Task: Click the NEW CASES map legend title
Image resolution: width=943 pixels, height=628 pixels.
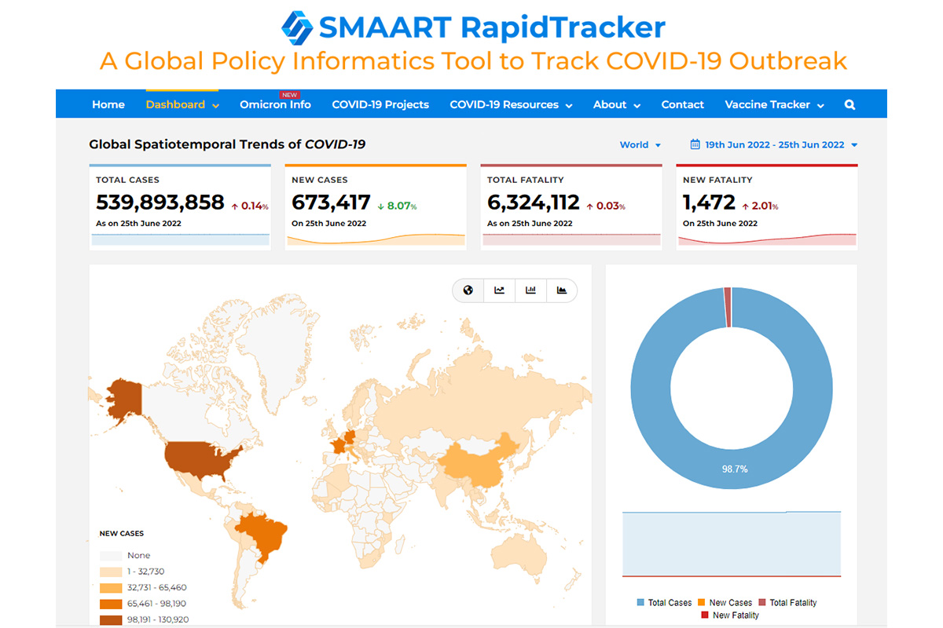Action: coord(122,534)
